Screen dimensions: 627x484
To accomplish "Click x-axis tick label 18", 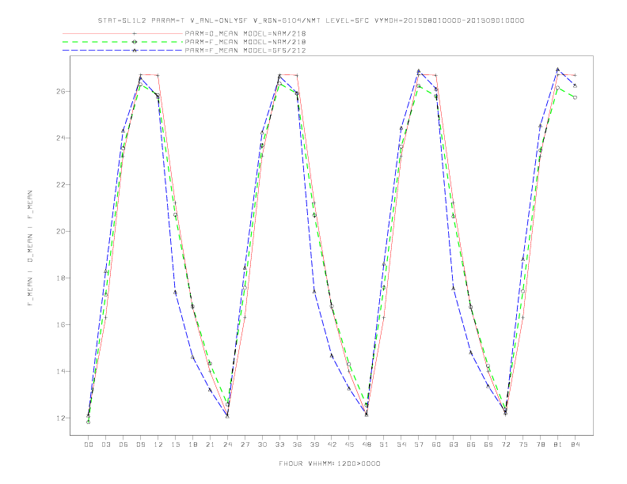I will pyautogui.click(x=192, y=444).
